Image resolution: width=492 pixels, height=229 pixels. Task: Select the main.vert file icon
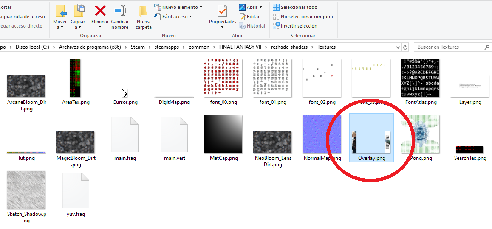coord(174,134)
